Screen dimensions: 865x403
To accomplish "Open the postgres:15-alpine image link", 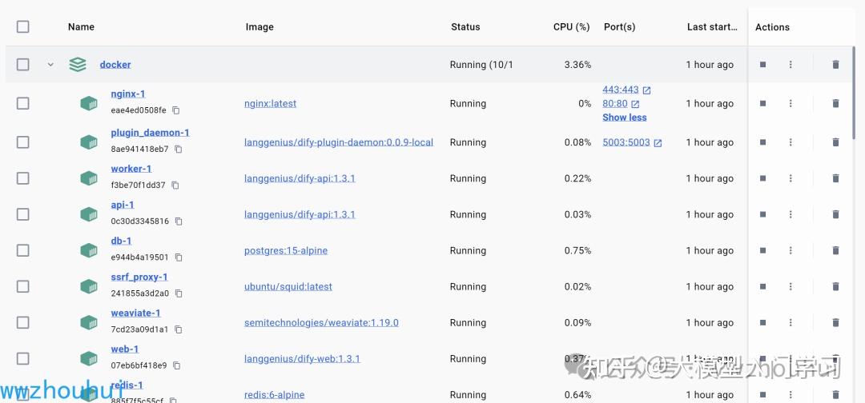I will (x=286, y=250).
